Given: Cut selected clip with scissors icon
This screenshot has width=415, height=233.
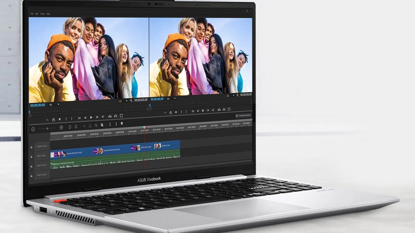Looking at the screenshot, I should tap(90, 126).
